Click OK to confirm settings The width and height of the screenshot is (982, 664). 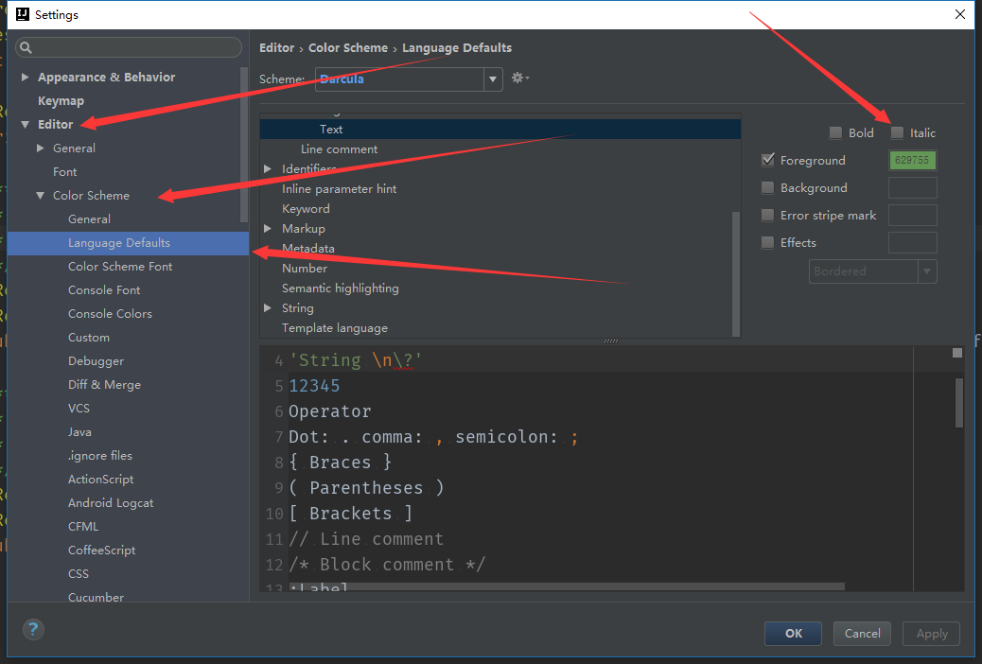[x=793, y=634]
